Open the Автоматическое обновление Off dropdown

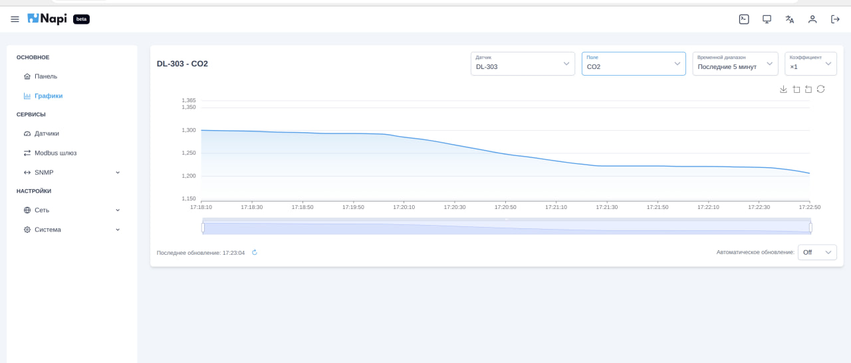point(817,252)
